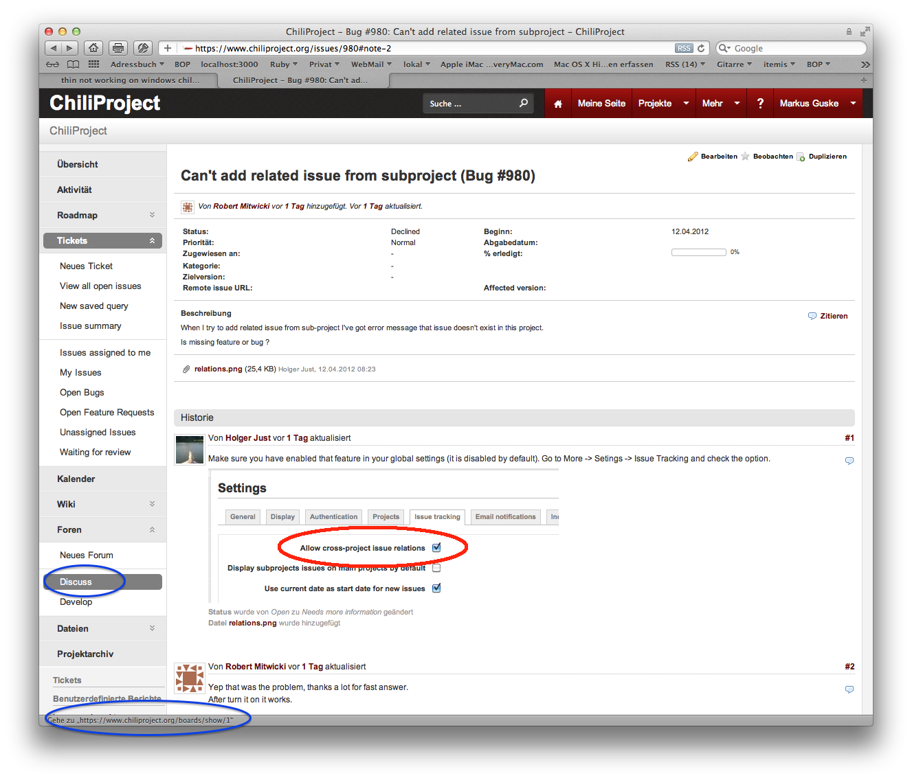The width and height of the screenshot is (912, 780).
Task: Click the ChiliProject home icon in header
Action: [x=558, y=104]
